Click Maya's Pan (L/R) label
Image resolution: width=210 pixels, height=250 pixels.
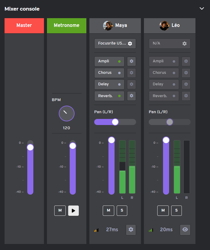pos(104,112)
